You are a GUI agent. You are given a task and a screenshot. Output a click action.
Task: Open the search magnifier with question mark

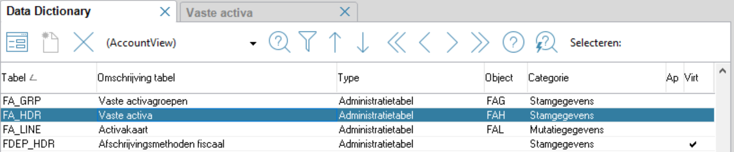[x=279, y=42]
